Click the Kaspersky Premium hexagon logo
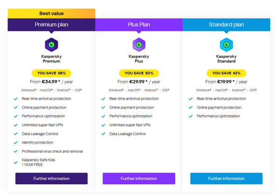 pyautogui.click(x=51, y=45)
